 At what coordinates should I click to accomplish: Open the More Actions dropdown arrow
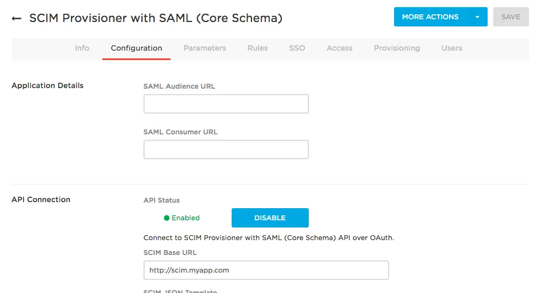[477, 17]
